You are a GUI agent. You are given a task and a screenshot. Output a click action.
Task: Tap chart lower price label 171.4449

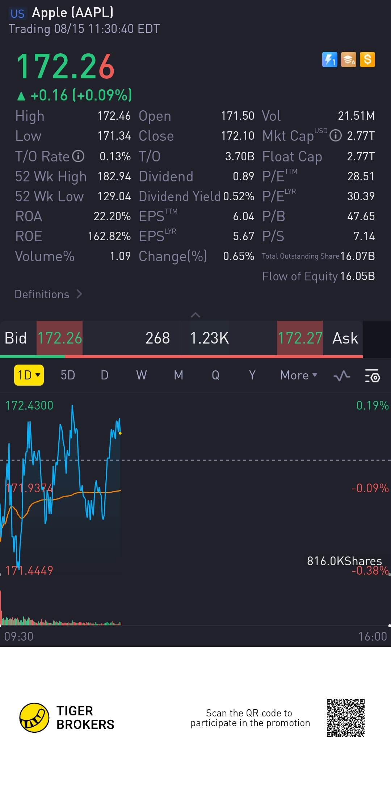pyautogui.click(x=29, y=570)
